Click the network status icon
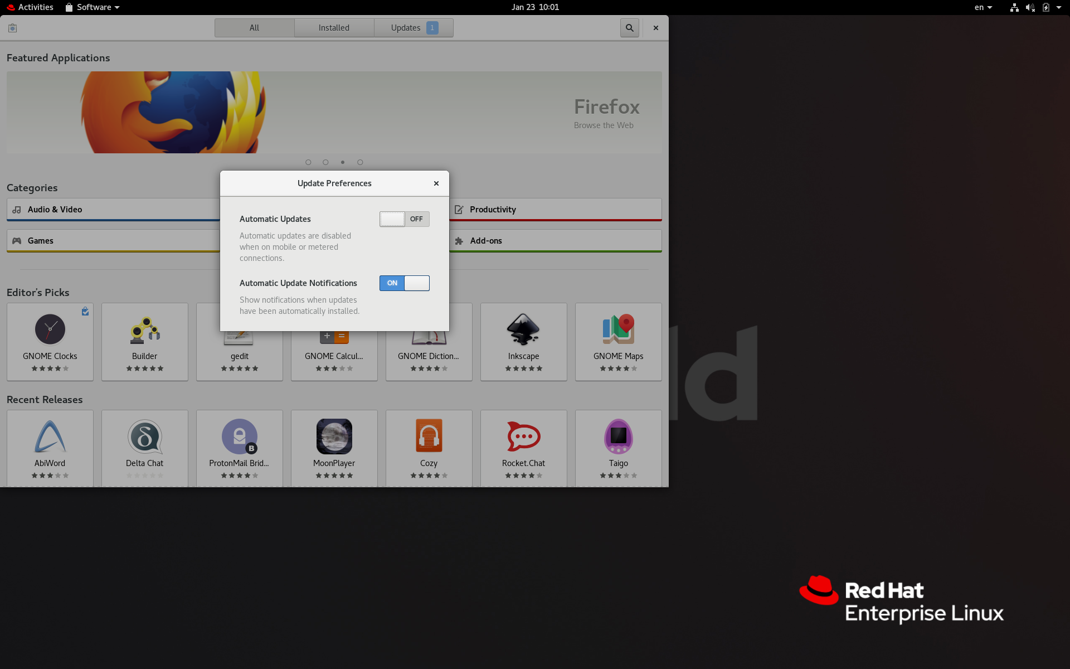The width and height of the screenshot is (1070, 669). point(1014,7)
